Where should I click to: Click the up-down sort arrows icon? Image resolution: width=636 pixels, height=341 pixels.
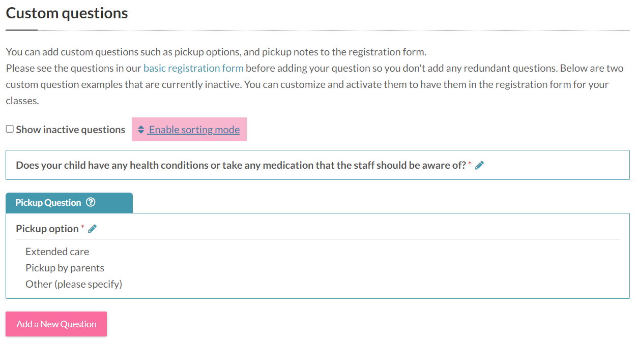coord(141,130)
